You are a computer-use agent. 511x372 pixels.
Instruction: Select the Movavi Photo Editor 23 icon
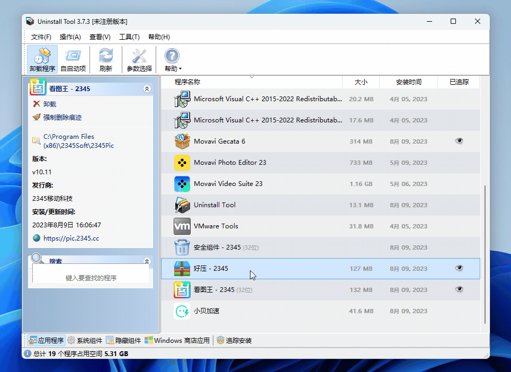coord(182,162)
